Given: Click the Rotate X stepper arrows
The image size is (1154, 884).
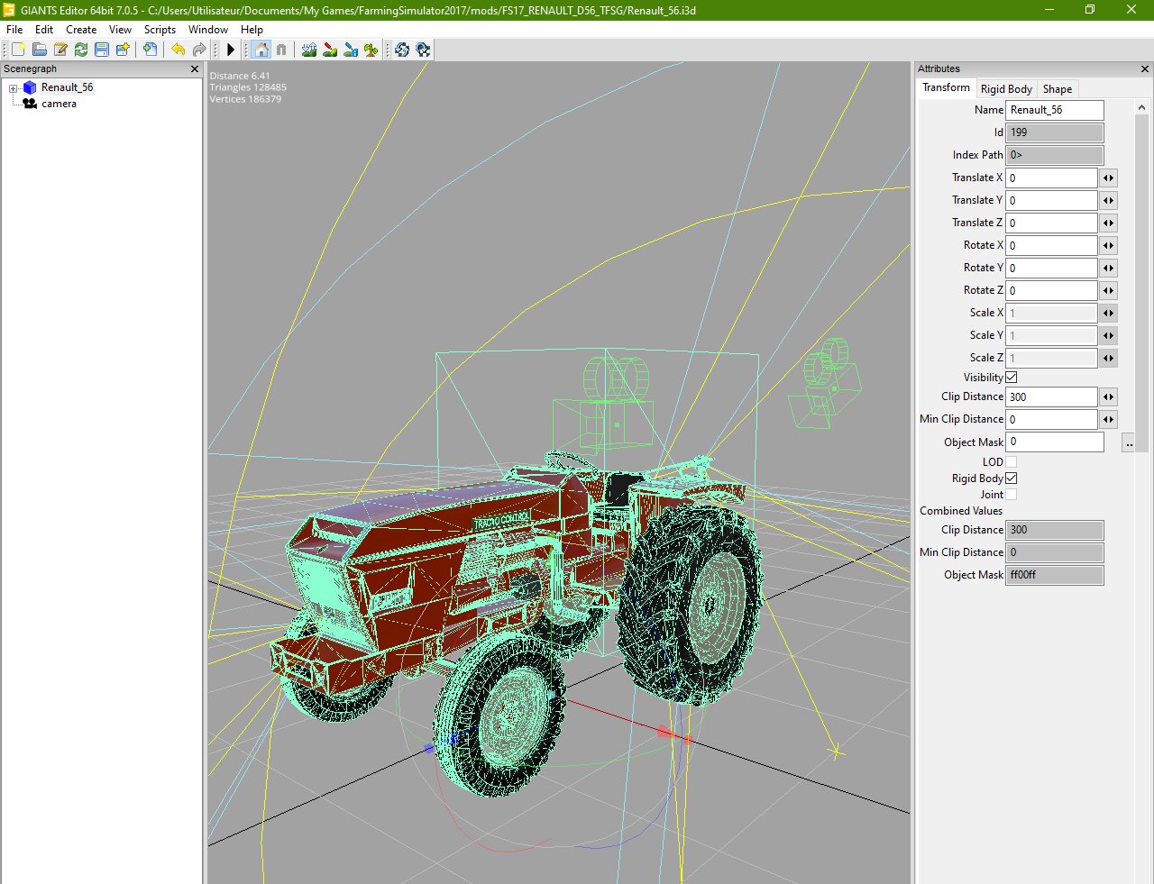Looking at the screenshot, I should pos(1108,245).
